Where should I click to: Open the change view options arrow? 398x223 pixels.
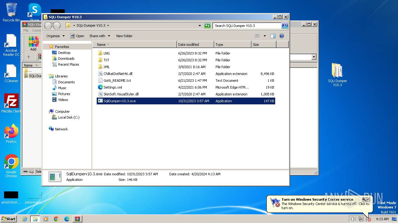(x=265, y=36)
